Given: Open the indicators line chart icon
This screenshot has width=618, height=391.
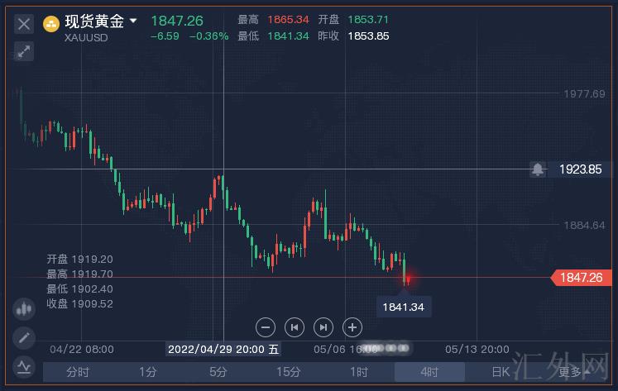Looking at the screenshot, I should (x=24, y=366).
